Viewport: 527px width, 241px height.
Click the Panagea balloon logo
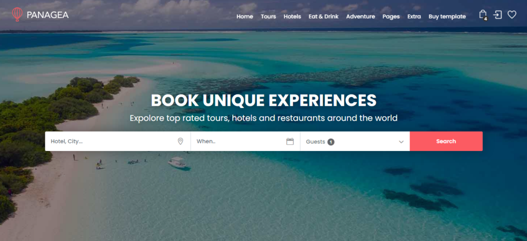pos(17,14)
